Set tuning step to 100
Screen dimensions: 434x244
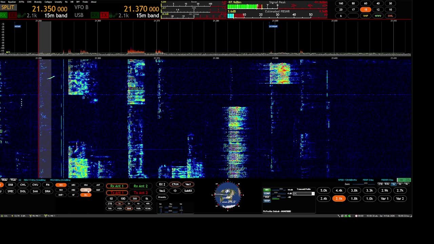(x=123, y=199)
